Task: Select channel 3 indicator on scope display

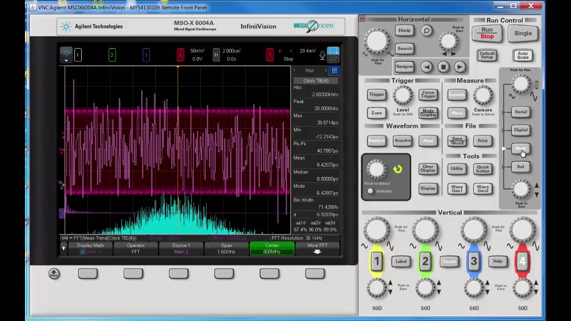Action: pyautogui.click(x=146, y=55)
